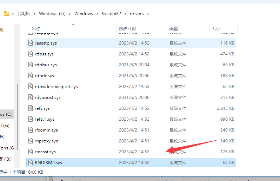This screenshot has height=181, width=280.
Task: Navigate to Windows folder in breadcrumb
Action: (x=84, y=14)
